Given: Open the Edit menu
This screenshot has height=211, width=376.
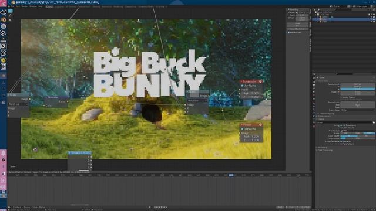Looking at the screenshot, I should point(18,6).
